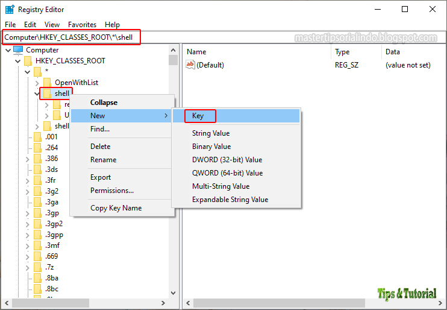Click the registry address bar path

pyautogui.click(x=69, y=37)
